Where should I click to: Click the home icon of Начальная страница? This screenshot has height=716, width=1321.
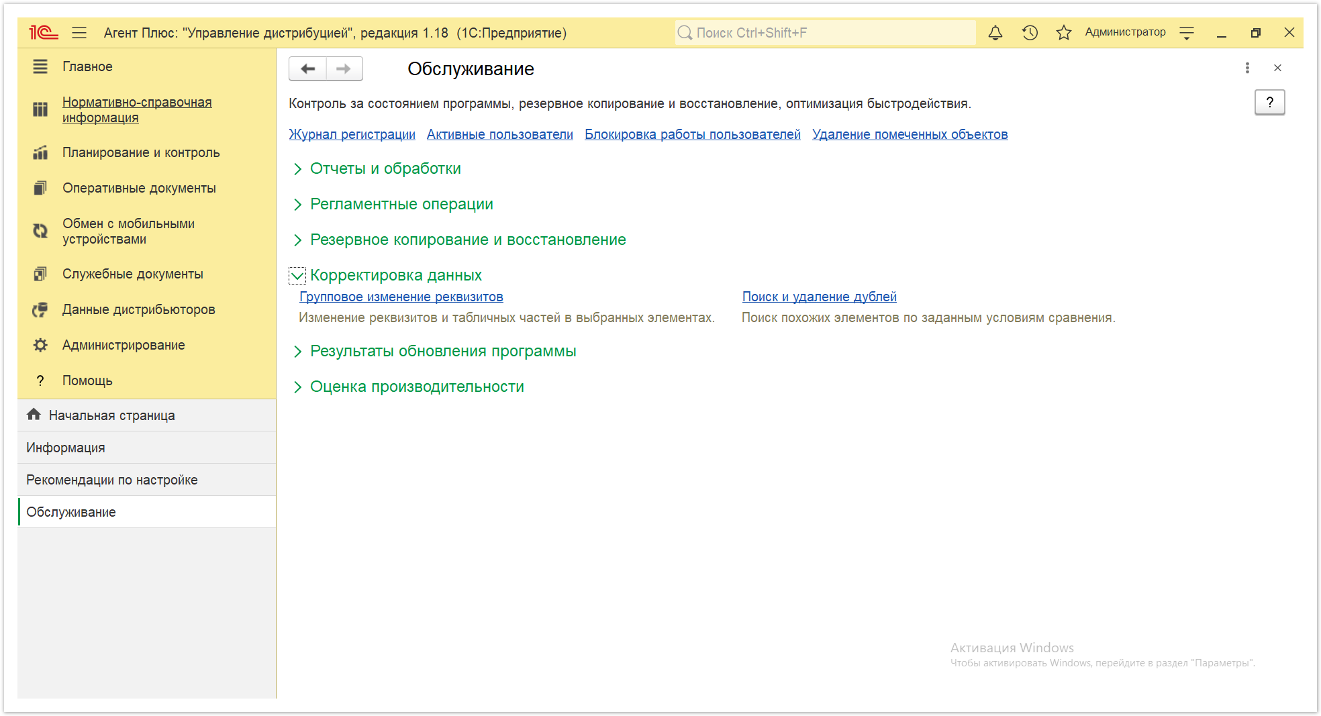tap(34, 415)
